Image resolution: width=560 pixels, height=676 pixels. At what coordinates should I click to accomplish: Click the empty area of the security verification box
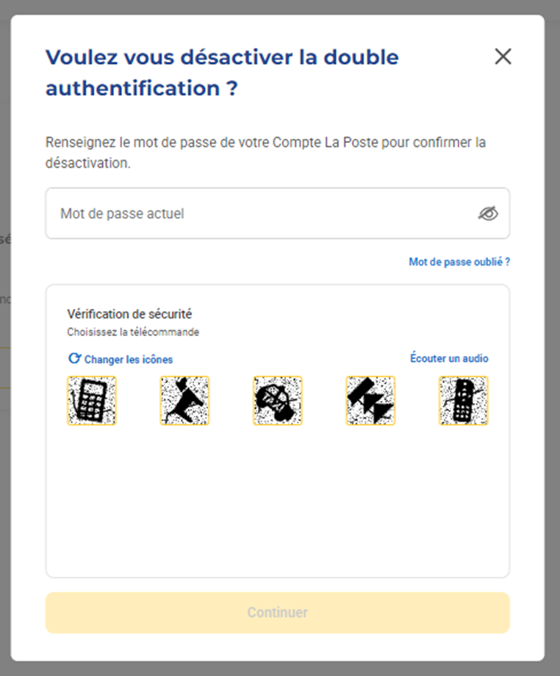point(277,500)
